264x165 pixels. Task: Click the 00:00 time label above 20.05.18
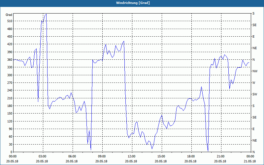point(12,156)
